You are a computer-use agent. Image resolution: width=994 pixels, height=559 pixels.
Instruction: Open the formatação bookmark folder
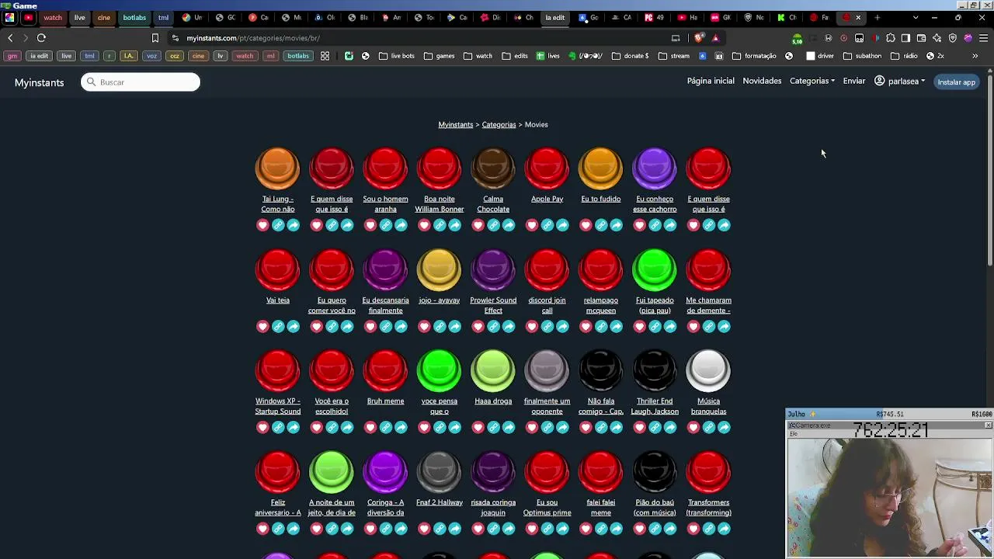755,56
